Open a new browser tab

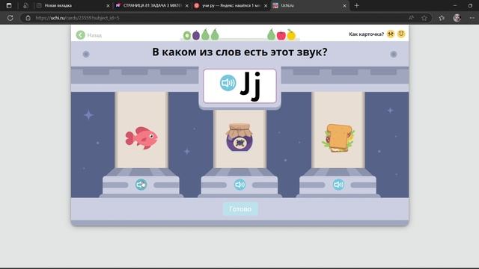357,5
